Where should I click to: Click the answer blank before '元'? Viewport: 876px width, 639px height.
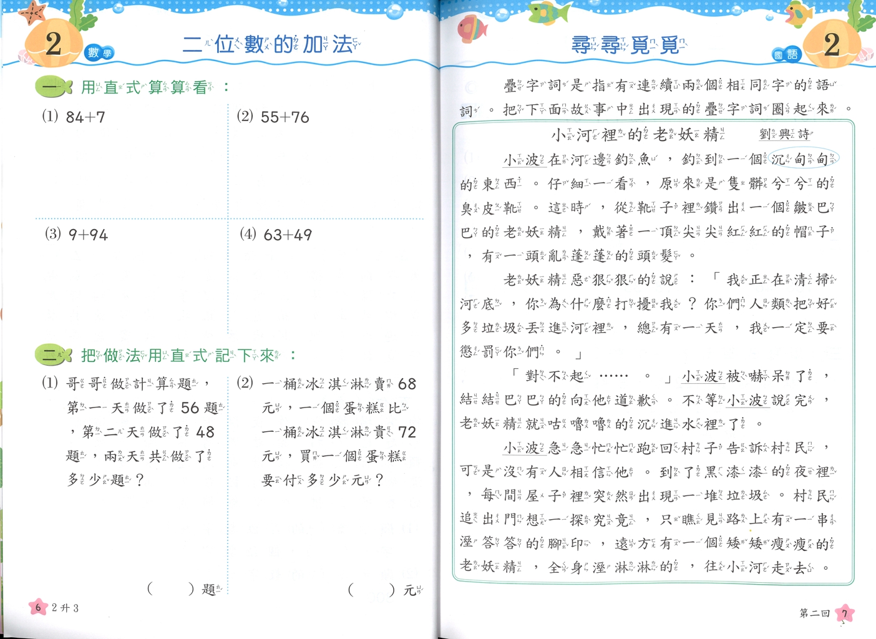point(372,589)
